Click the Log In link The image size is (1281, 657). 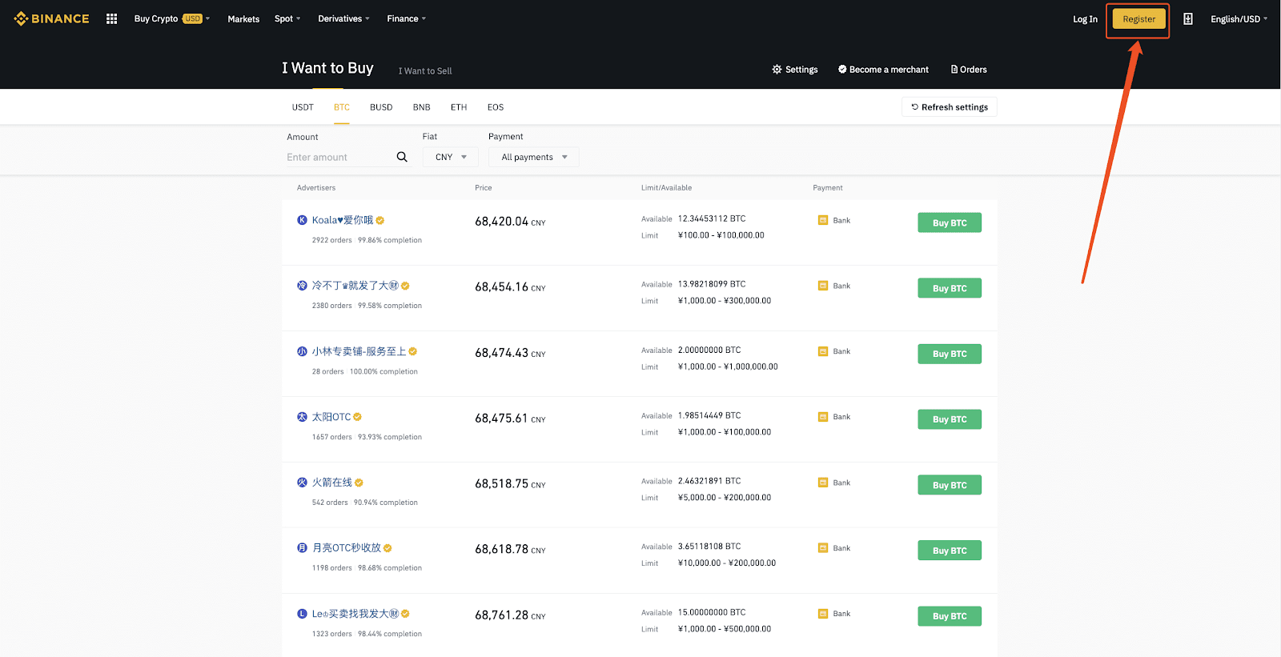click(x=1085, y=19)
